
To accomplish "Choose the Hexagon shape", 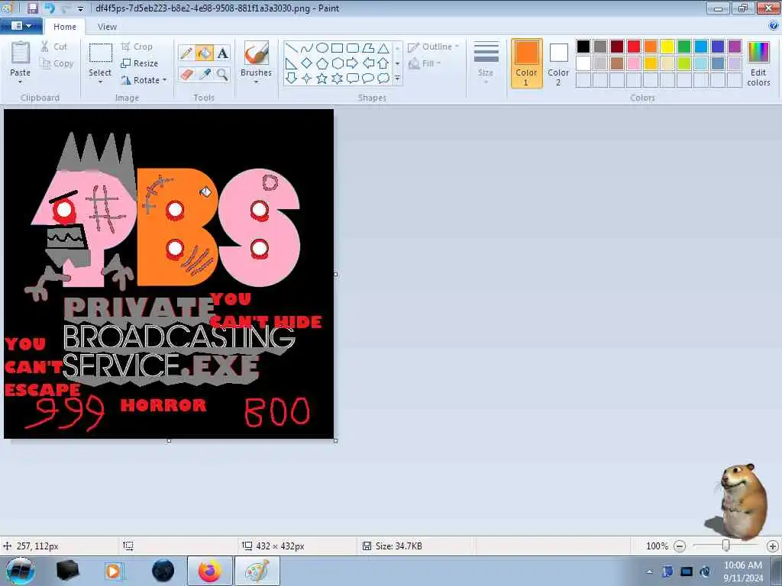I will coord(337,63).
